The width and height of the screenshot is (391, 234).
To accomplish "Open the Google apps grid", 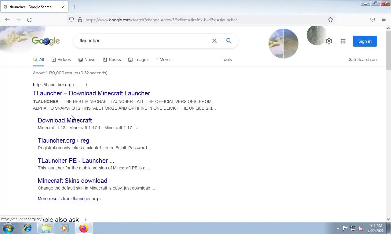I will click(343, 41).
